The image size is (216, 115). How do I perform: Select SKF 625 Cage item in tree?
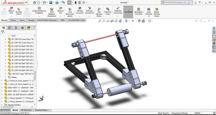pyautogui.click(x=22, y=74)
